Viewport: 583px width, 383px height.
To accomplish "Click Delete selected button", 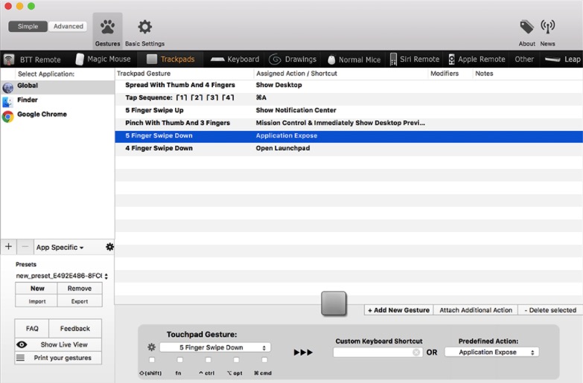I will tap(550, 310).
